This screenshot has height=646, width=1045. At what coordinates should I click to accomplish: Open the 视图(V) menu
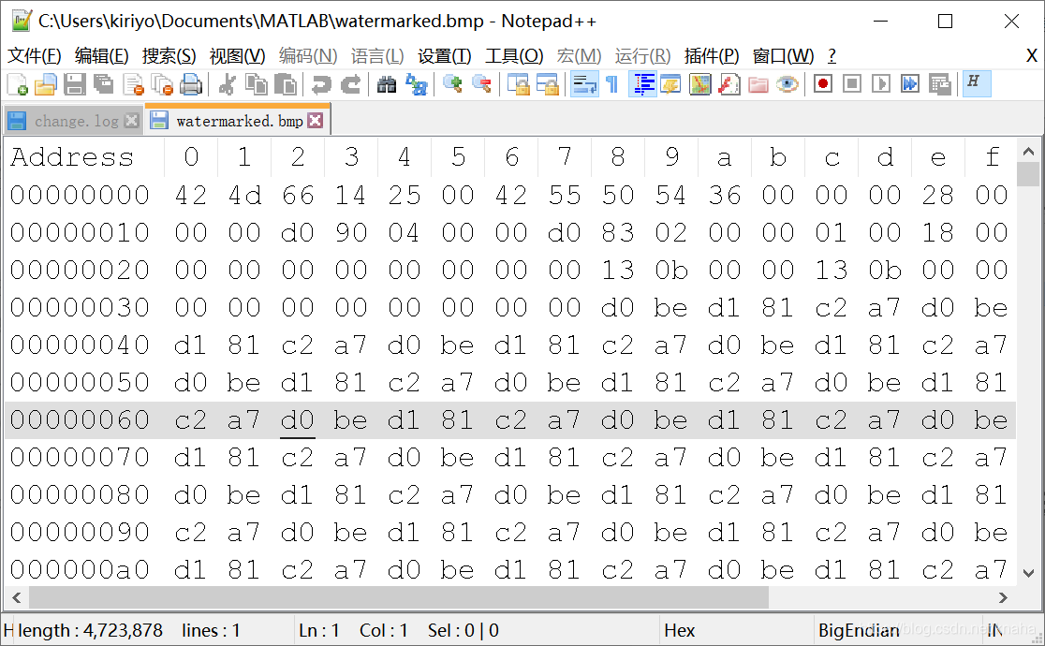click(237, 56)
